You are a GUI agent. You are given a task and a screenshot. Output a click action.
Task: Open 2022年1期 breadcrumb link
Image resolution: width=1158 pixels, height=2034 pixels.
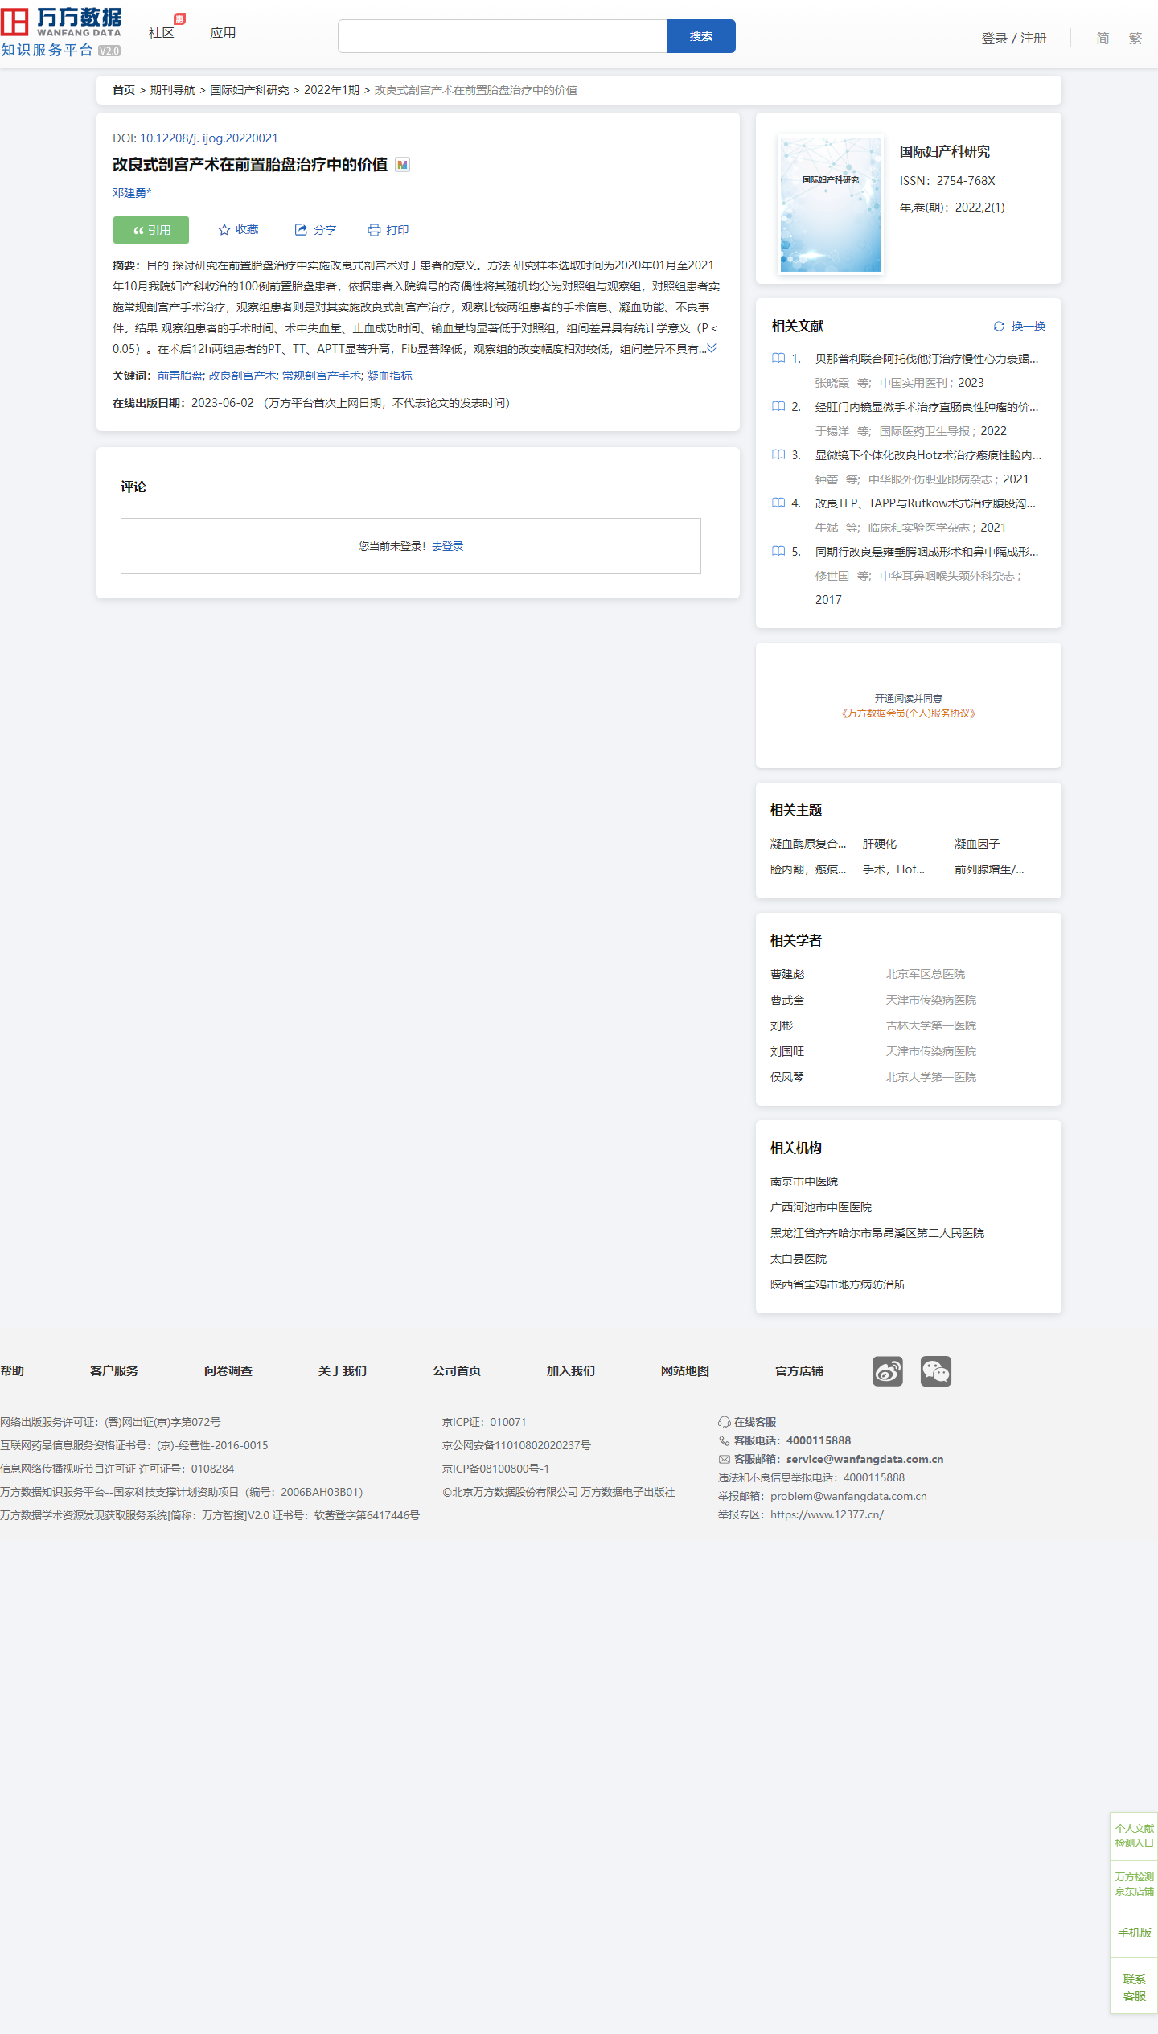coord(331,90)
